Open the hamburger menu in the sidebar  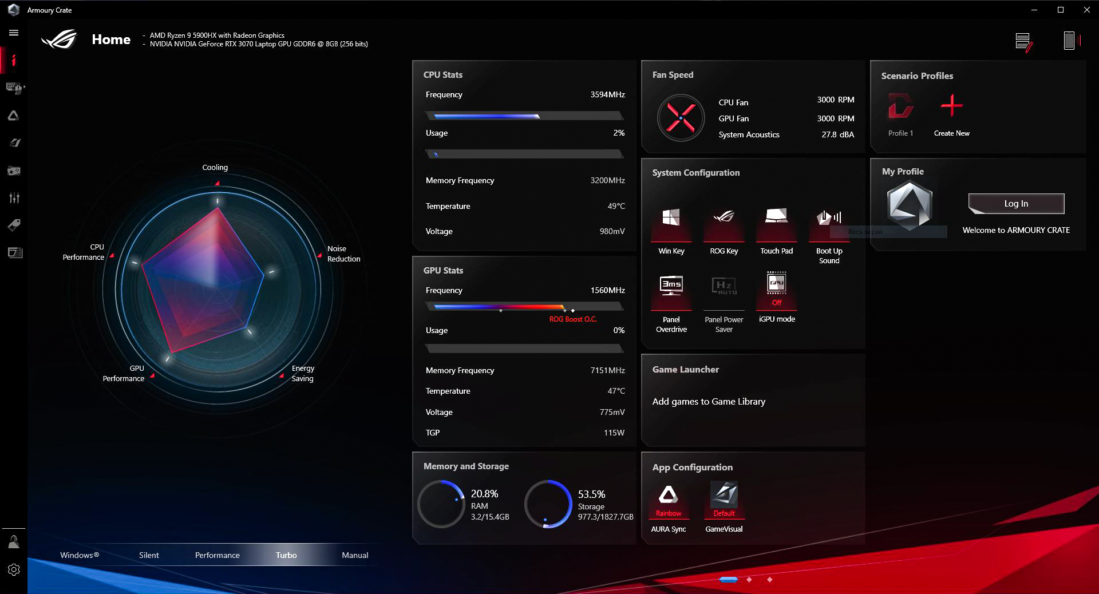pyautogui.click(x=14, y=33)
